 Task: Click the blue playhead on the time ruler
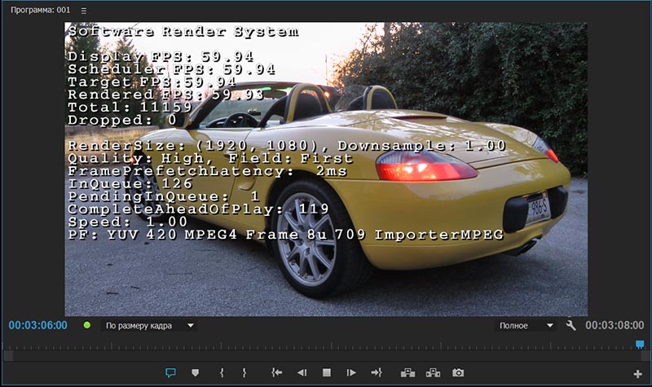pyautogui.click(x=640, y=344)
